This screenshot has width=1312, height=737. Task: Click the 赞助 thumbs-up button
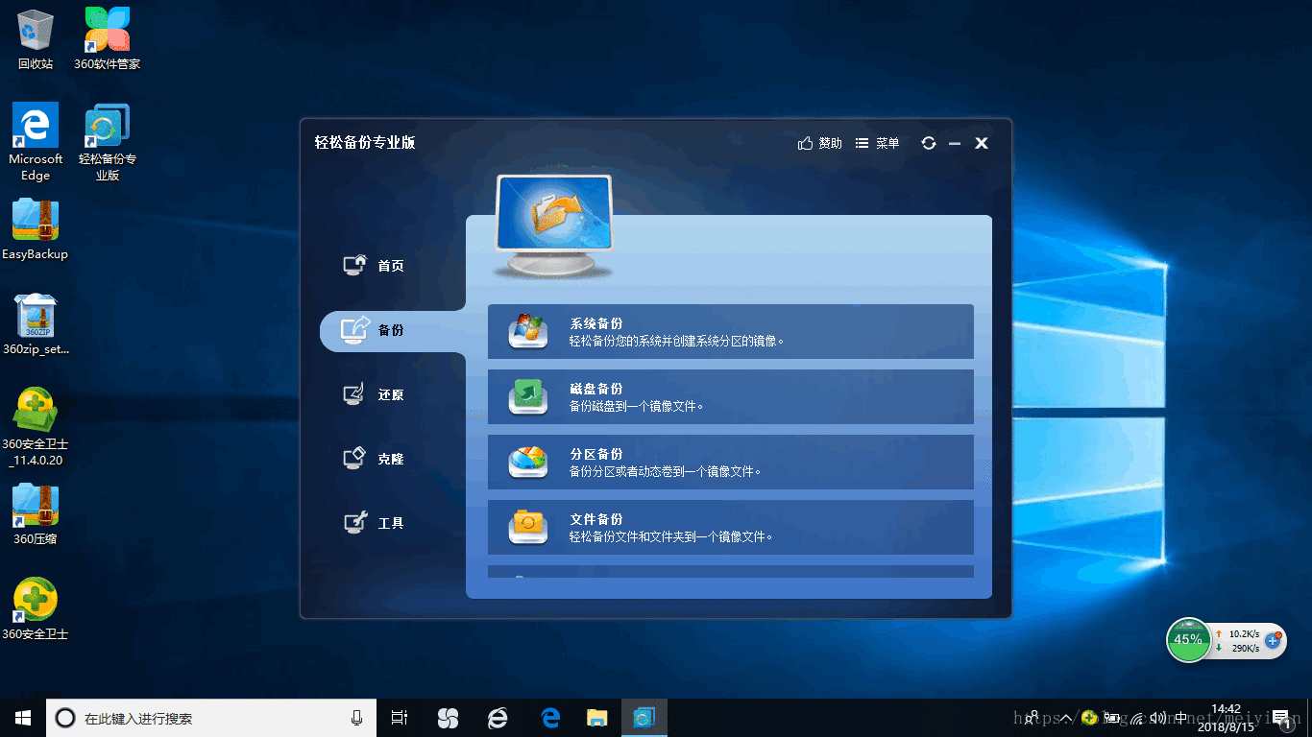coord(819,143)
